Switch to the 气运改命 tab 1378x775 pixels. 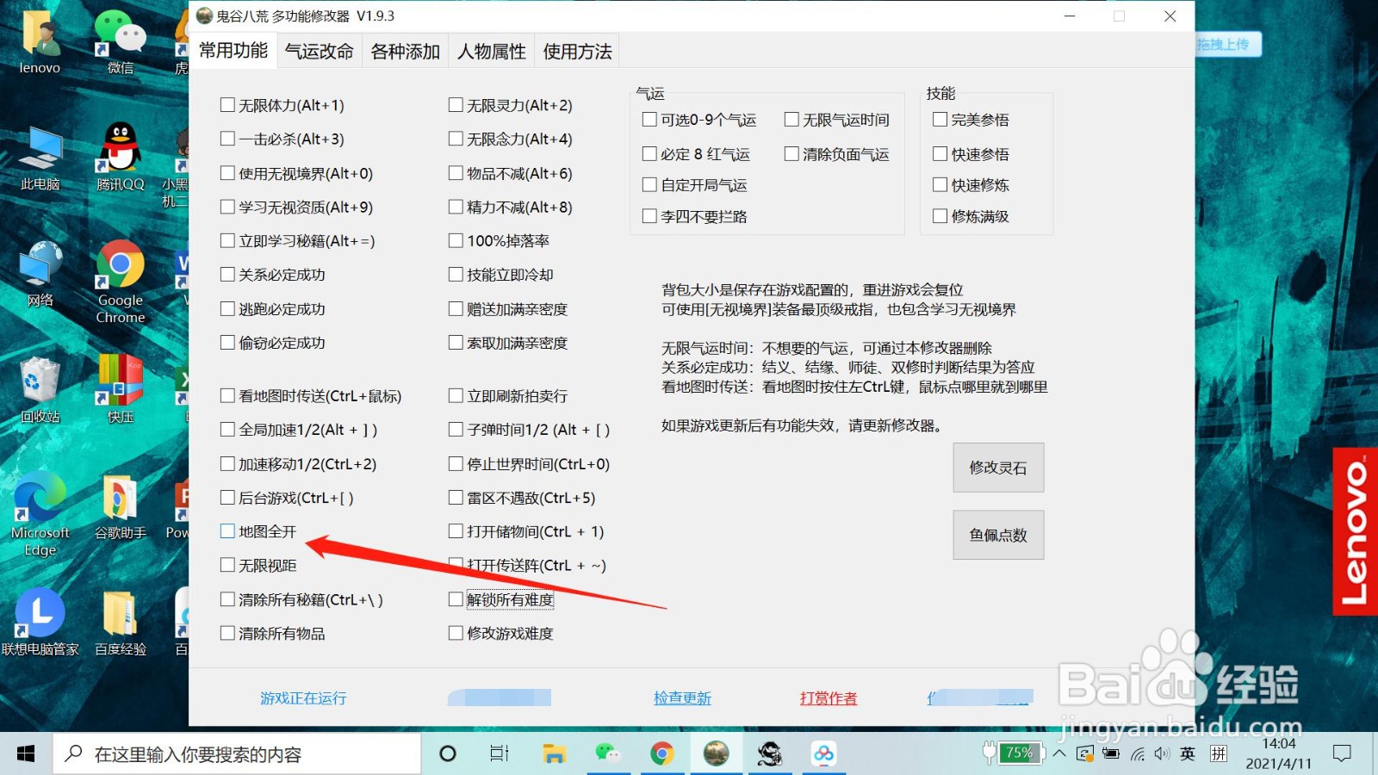[x=319, y=52]
